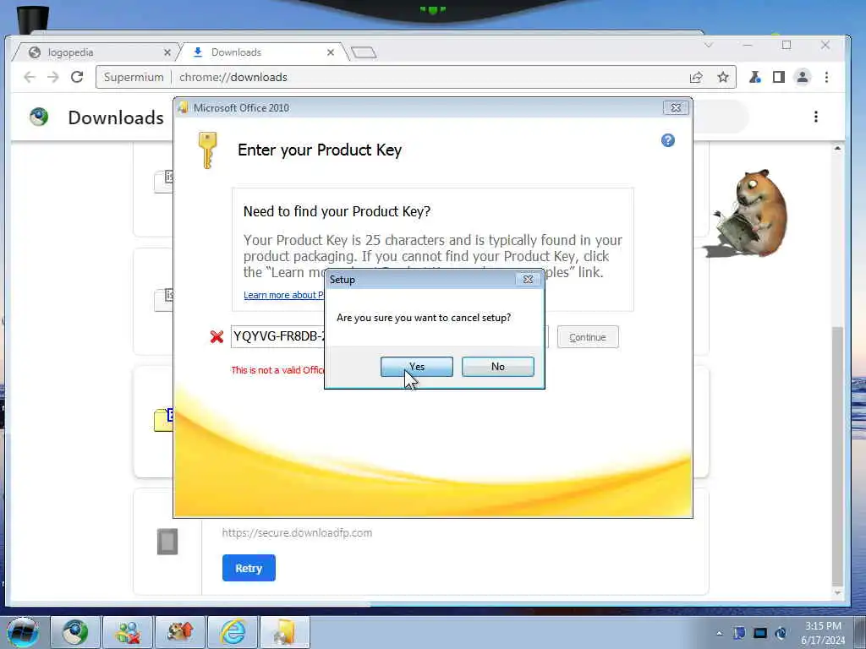Open the secure.downloadfp.com source link
The image size is (866, 649).
coord(297,533)
